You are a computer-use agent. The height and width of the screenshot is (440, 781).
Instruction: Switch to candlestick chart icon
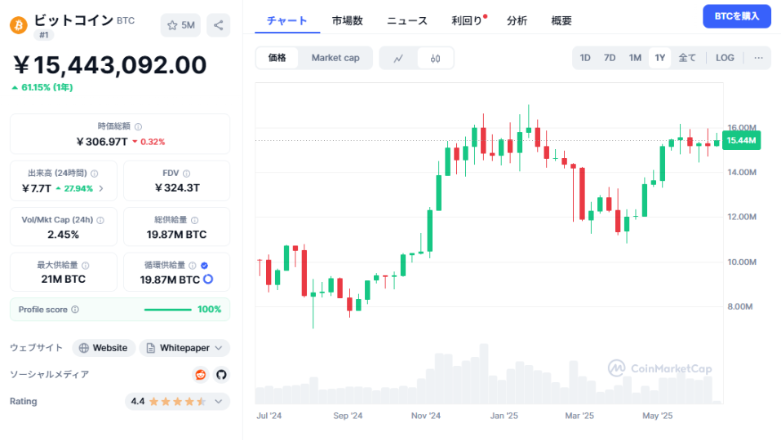click(x=435, y=58)
